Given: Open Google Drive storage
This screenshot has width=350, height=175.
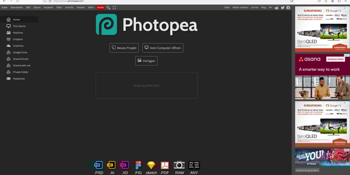Looking at the screenshot, I should pyautogui.click(x=19, y=52).
